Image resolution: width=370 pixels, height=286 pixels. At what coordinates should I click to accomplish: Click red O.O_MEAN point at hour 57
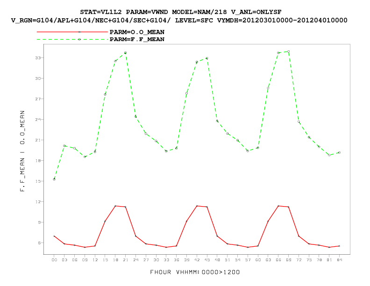coord(248,247)
